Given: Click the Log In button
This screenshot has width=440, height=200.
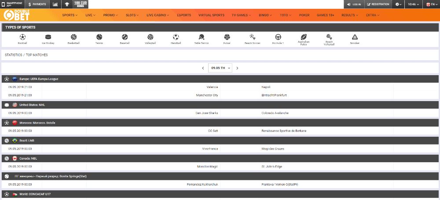Looking at the screenshot, I should 354,4.
